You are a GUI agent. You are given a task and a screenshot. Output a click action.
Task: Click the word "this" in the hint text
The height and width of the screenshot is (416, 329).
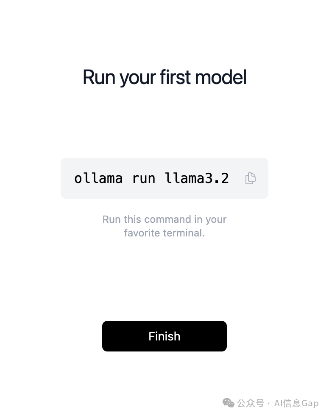tap(132, 219)
